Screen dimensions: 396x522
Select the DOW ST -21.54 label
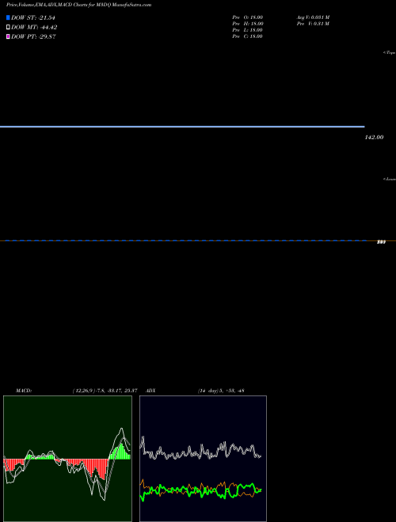pos(33,17)
